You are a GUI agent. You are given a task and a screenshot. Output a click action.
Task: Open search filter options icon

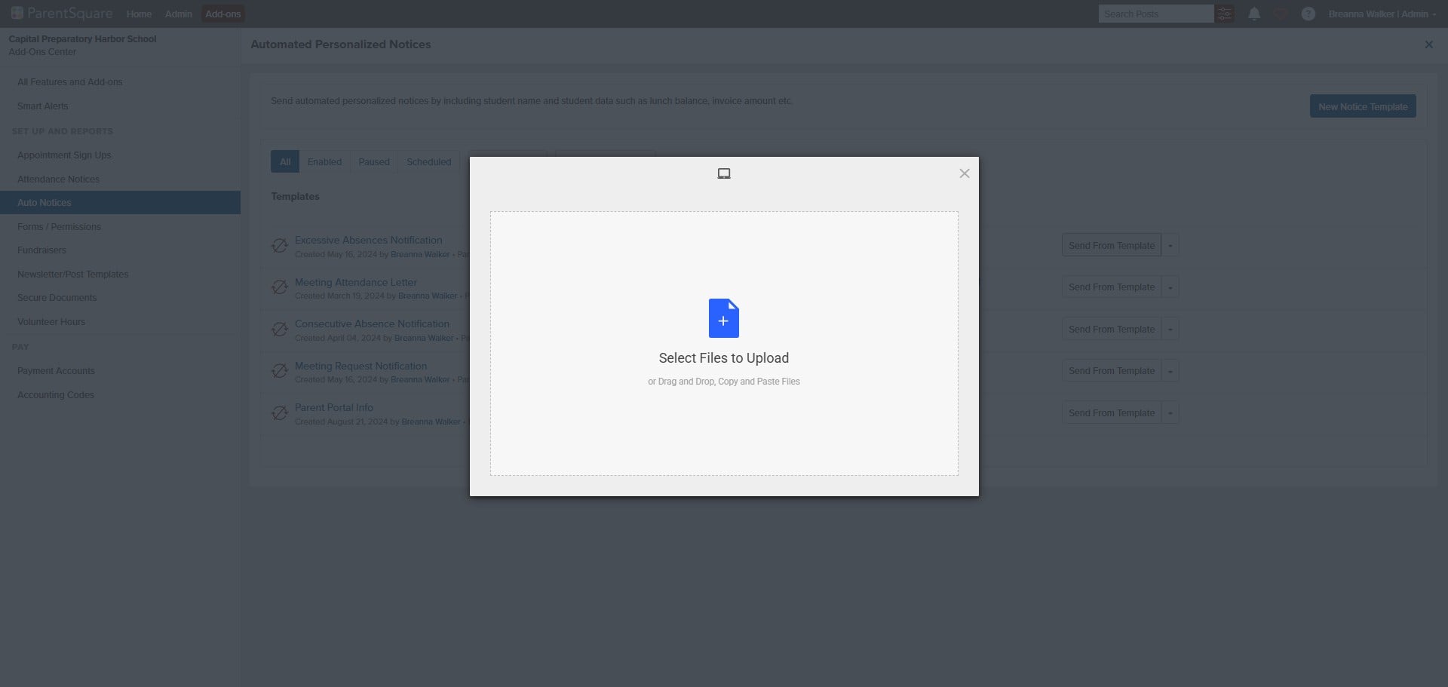pos(1225,14)
